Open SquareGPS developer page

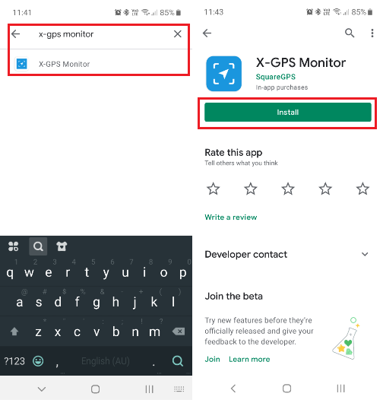(275, 77)
